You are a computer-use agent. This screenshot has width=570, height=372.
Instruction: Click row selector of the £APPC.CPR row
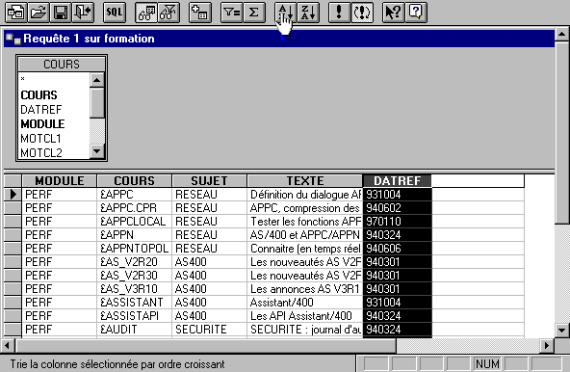point(13,208)
